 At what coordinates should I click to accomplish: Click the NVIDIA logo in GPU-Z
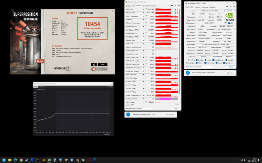(x=229, y=17)
